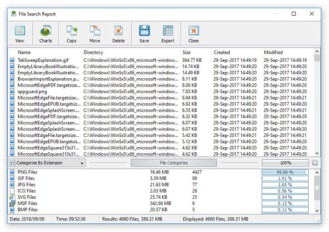Image resolution: width=329 pixels, height=232 pixels.
Task: Select the Move files toolbar icon
Action: click(x=95, y=34)
